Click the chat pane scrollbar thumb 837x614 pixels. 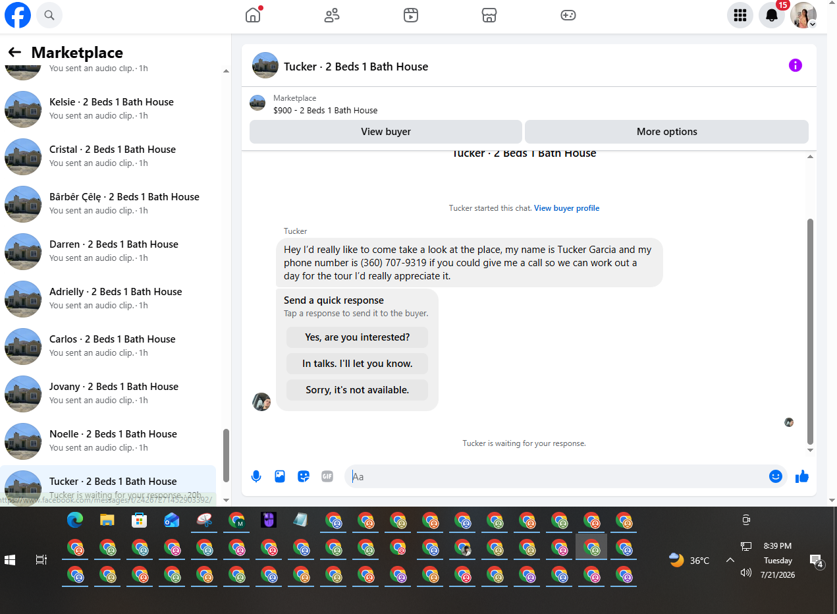(810, 332)
